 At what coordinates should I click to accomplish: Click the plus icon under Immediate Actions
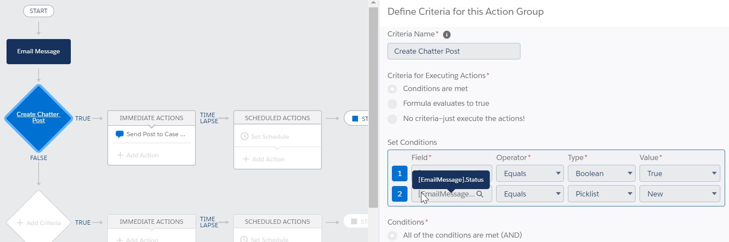coord(120,155)
